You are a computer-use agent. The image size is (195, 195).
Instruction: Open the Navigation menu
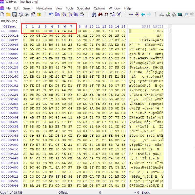point(44,8)
